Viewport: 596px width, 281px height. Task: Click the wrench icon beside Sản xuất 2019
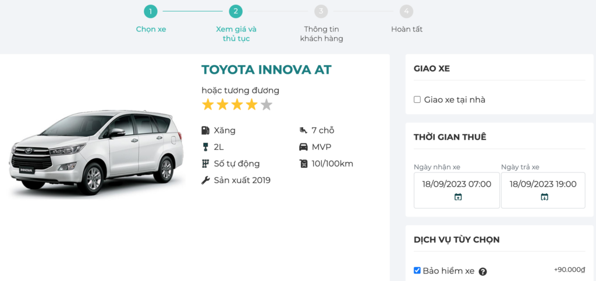[x=205, y=181]
